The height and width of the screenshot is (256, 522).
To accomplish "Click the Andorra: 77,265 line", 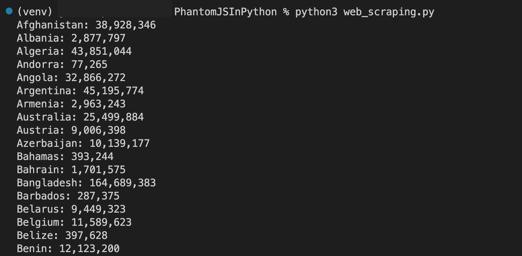I will tap(62, 64).
